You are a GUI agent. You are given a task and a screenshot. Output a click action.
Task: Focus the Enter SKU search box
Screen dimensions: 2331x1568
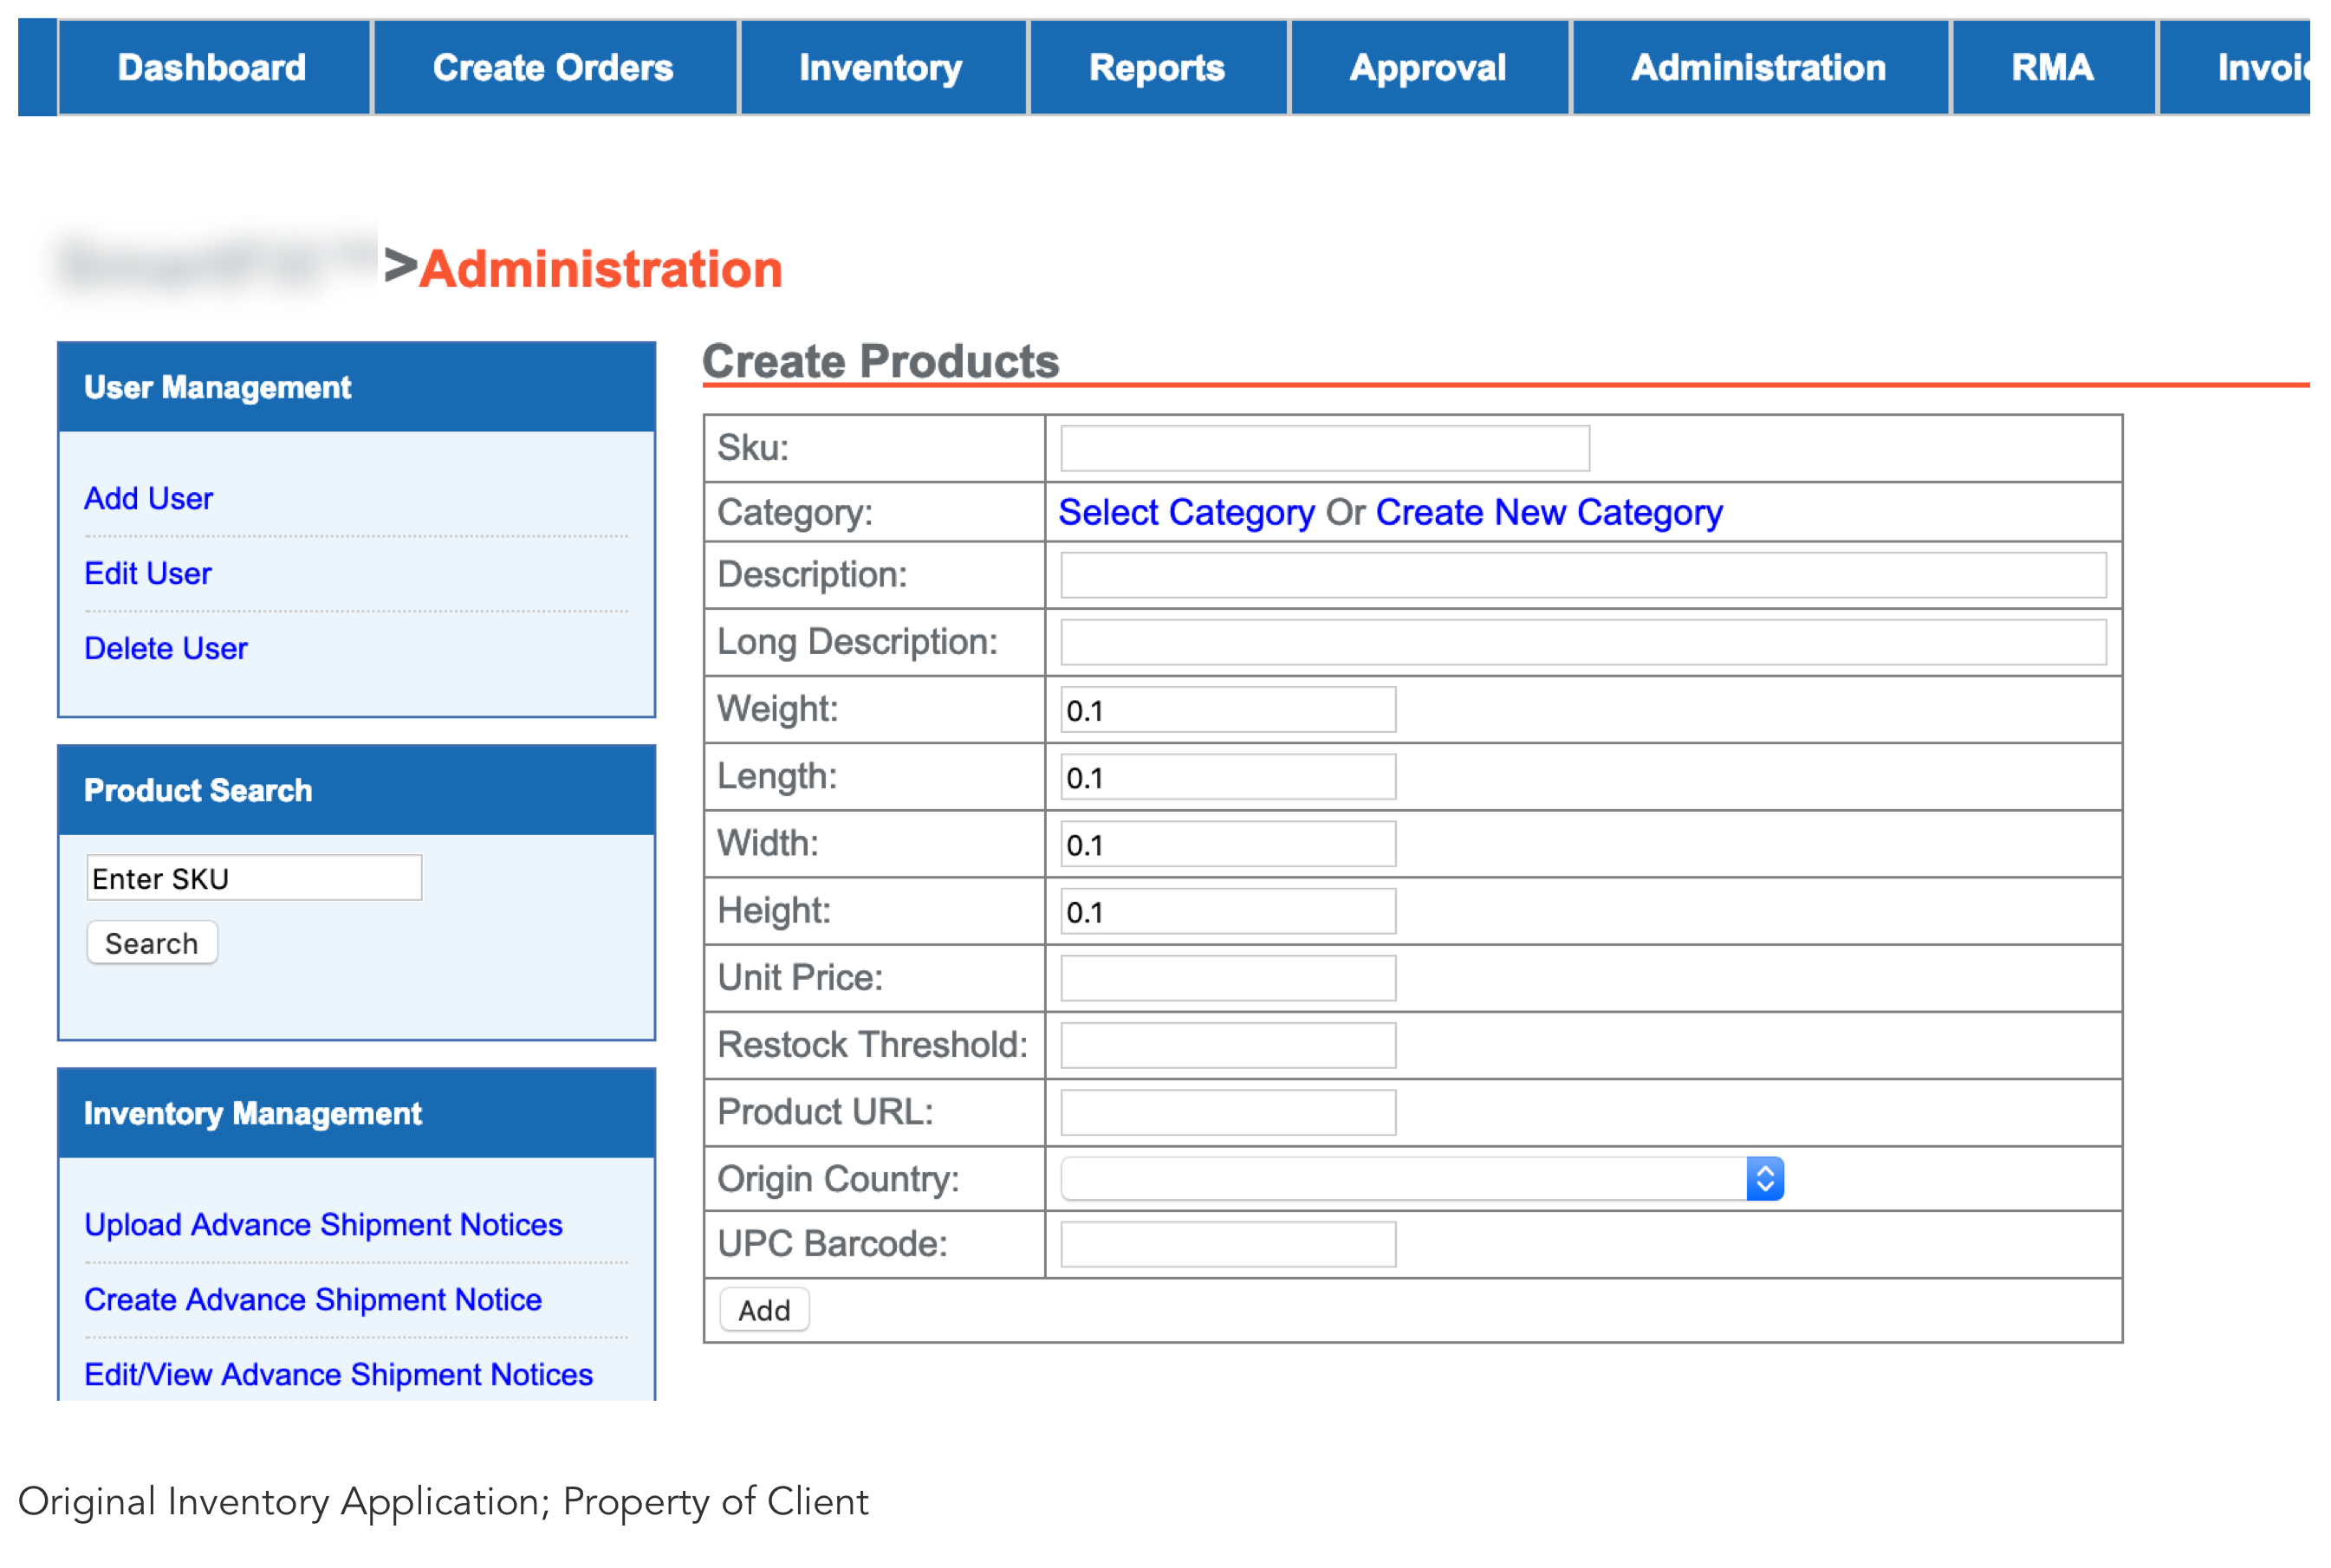click(253, 878)
